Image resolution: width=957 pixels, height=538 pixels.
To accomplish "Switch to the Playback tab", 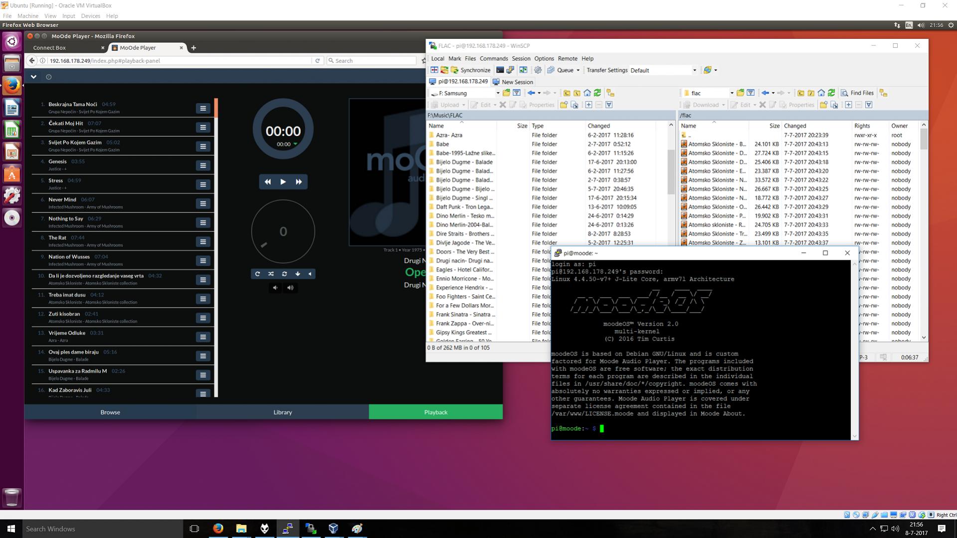I will (435, 412).
